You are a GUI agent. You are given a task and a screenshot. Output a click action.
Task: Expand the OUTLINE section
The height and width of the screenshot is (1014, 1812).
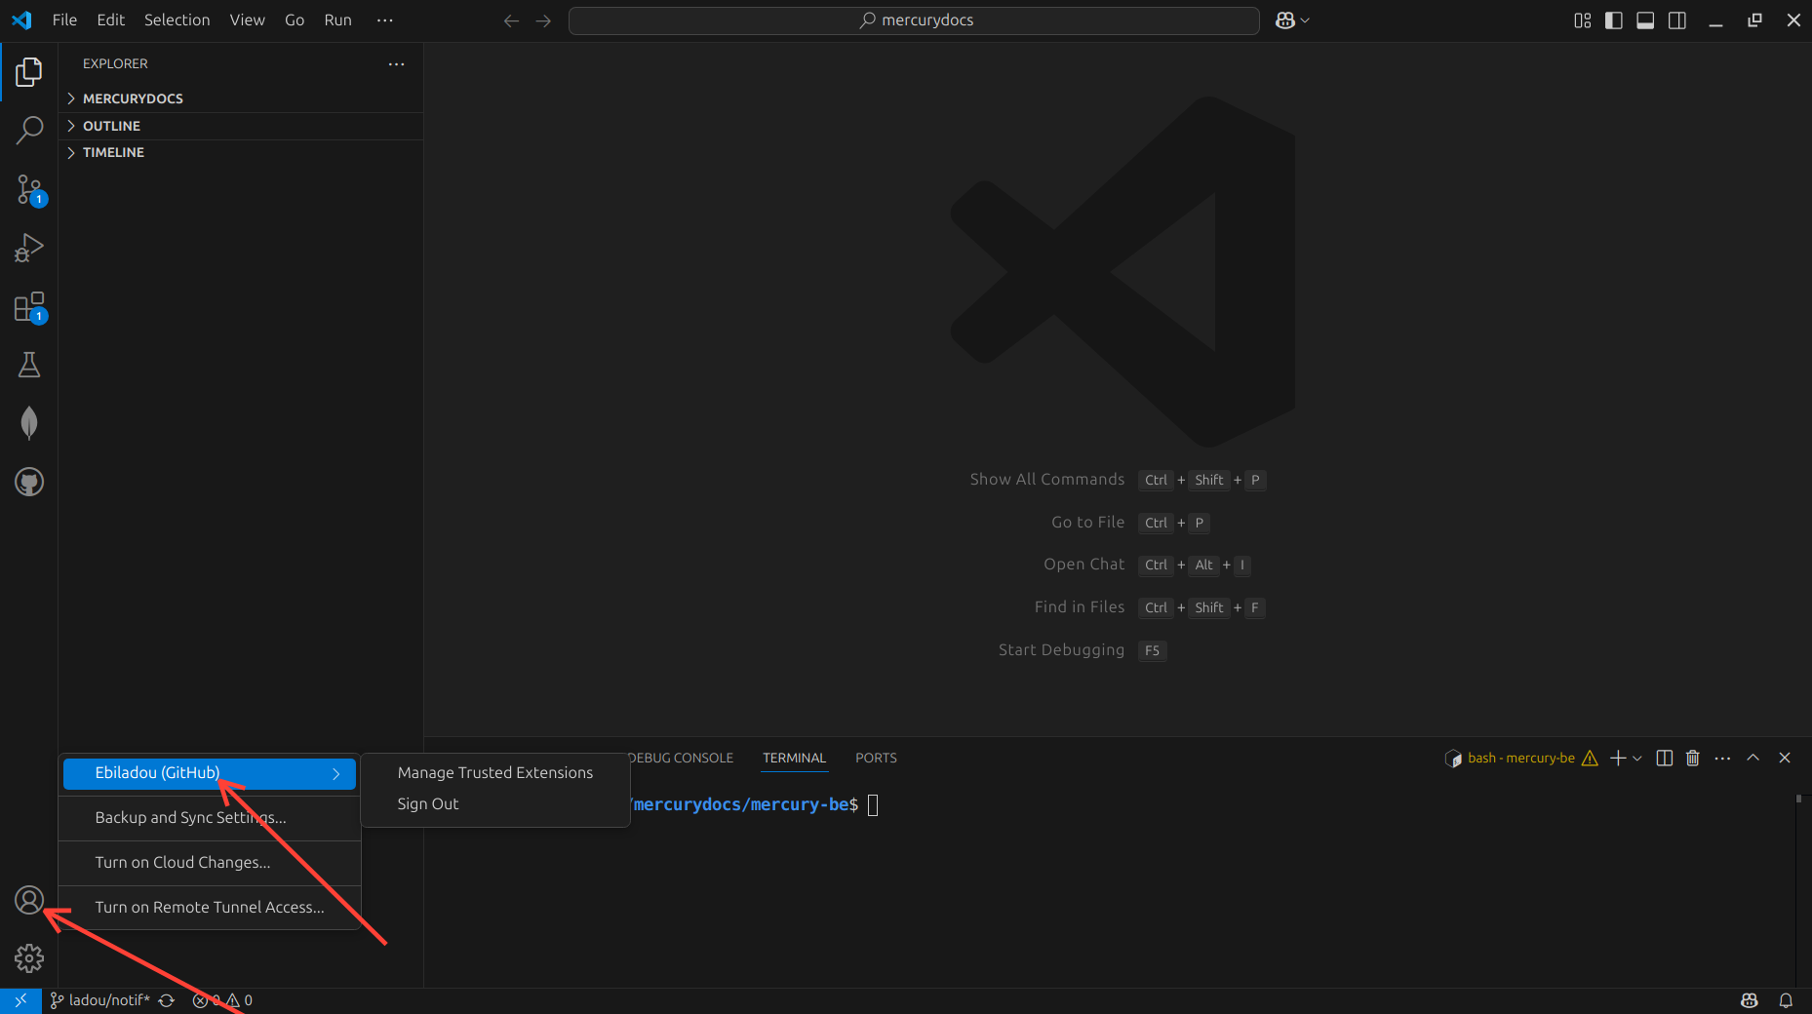[112, 126]
